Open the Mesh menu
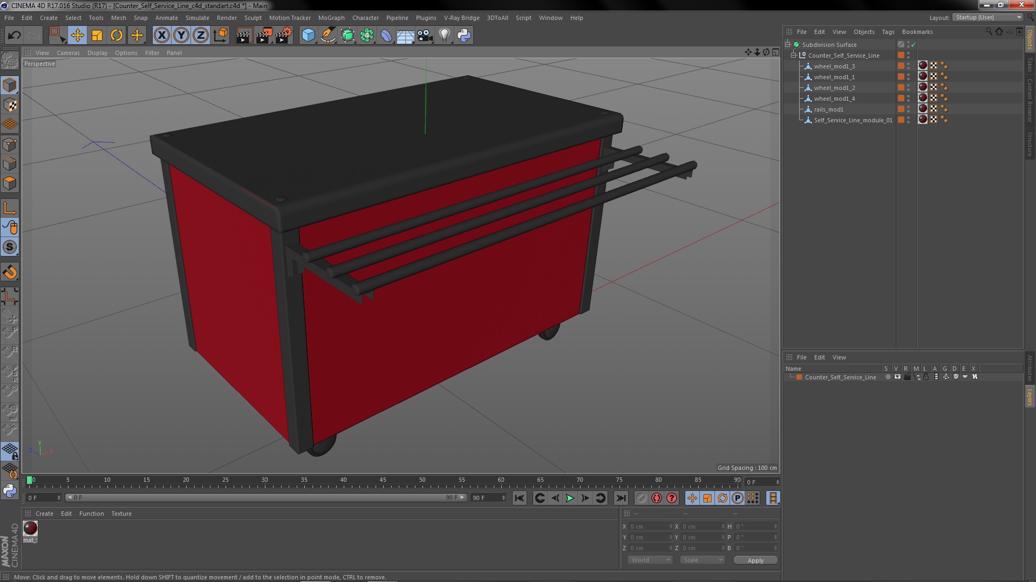 118,17
